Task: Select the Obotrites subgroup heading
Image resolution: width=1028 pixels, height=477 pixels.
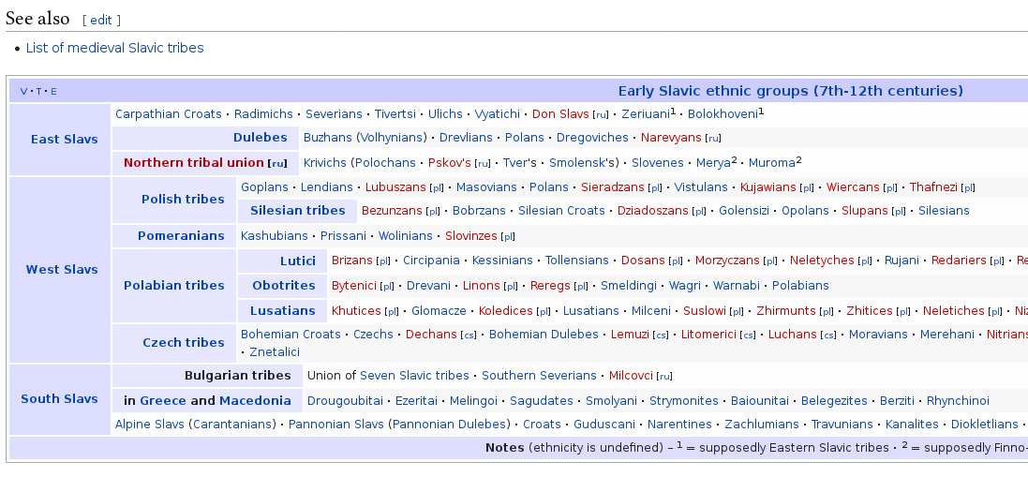Action: click(x=283, y=286)
